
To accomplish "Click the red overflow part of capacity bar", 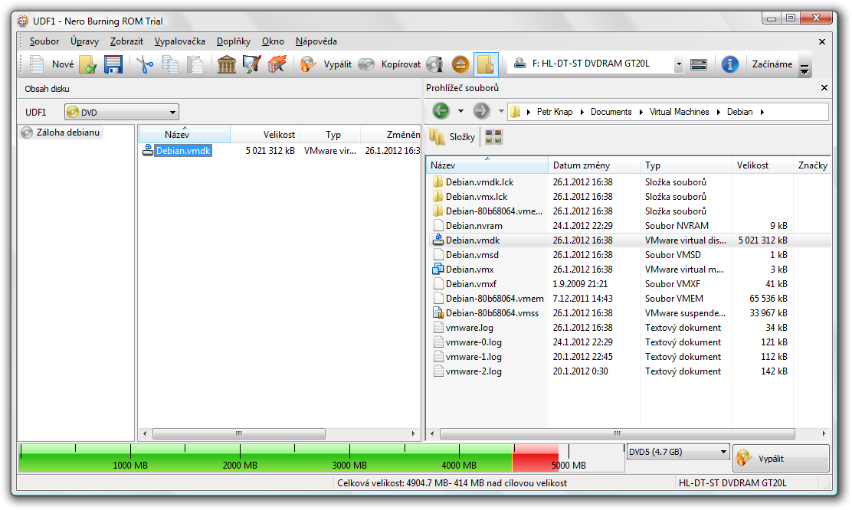I will point(536,458).
